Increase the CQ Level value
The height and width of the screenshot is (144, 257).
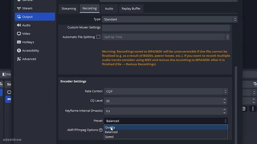224,99
